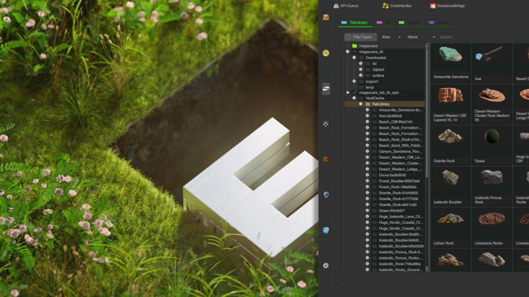Select the blue-swatch library tab
The image size is (529, 297).
tap(439, 22)
